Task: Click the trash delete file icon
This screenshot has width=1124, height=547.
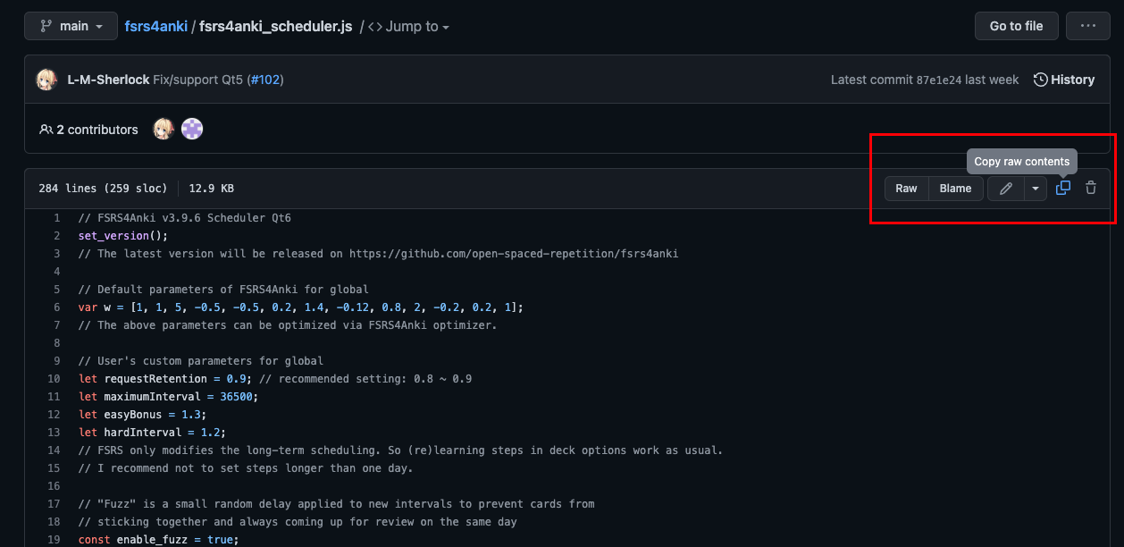Action: pos(1091,188)
